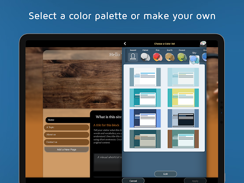Click the Cancel button
Viewport: 244px width, 183px height.
point(133,181)
